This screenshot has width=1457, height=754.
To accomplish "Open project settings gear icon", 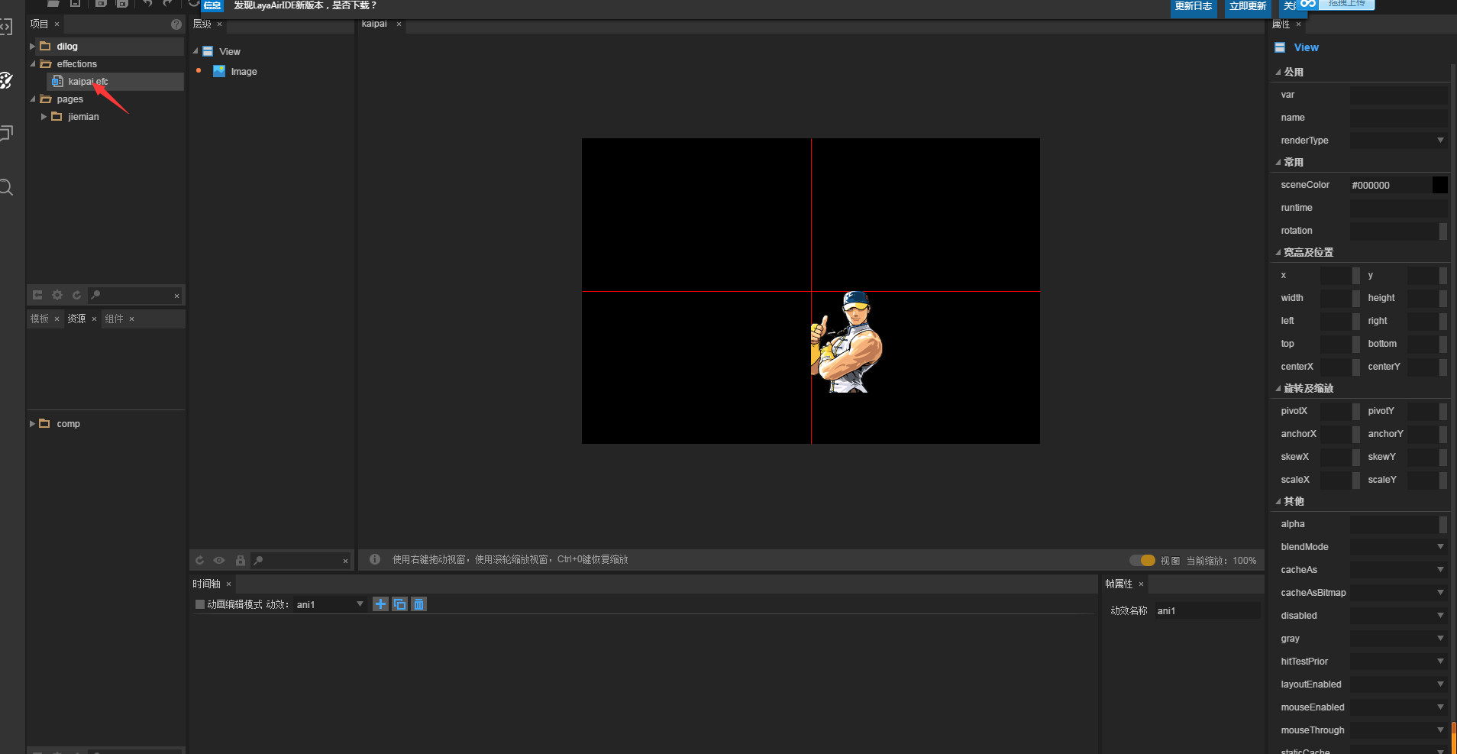I will tap(57, 295).
